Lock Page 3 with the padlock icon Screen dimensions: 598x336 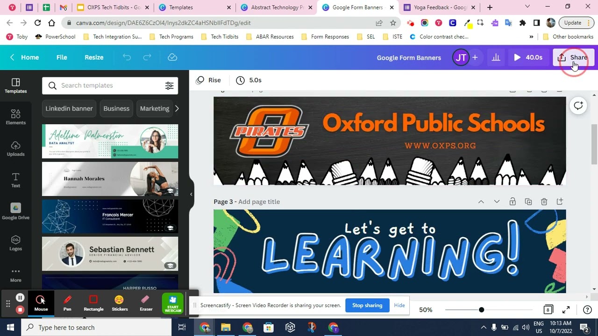(513, 202)
